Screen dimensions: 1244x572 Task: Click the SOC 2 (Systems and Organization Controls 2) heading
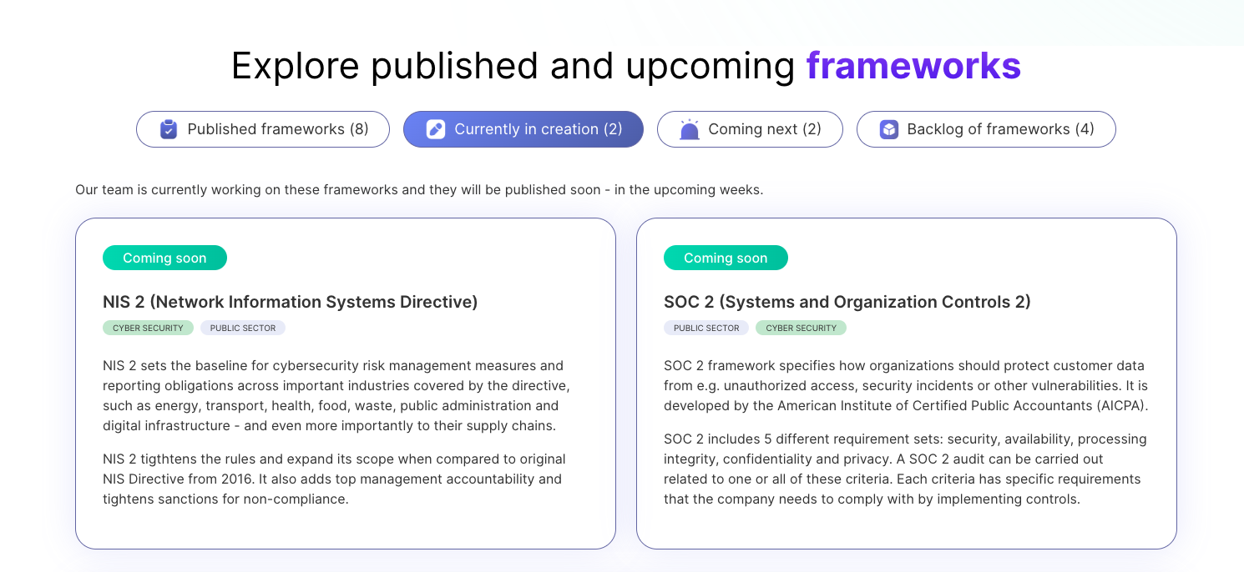(846, 302)
